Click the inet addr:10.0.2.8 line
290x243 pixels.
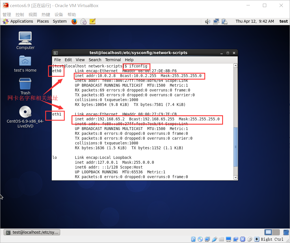[138, 76]
